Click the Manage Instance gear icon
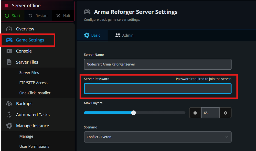 pos(9,126)
